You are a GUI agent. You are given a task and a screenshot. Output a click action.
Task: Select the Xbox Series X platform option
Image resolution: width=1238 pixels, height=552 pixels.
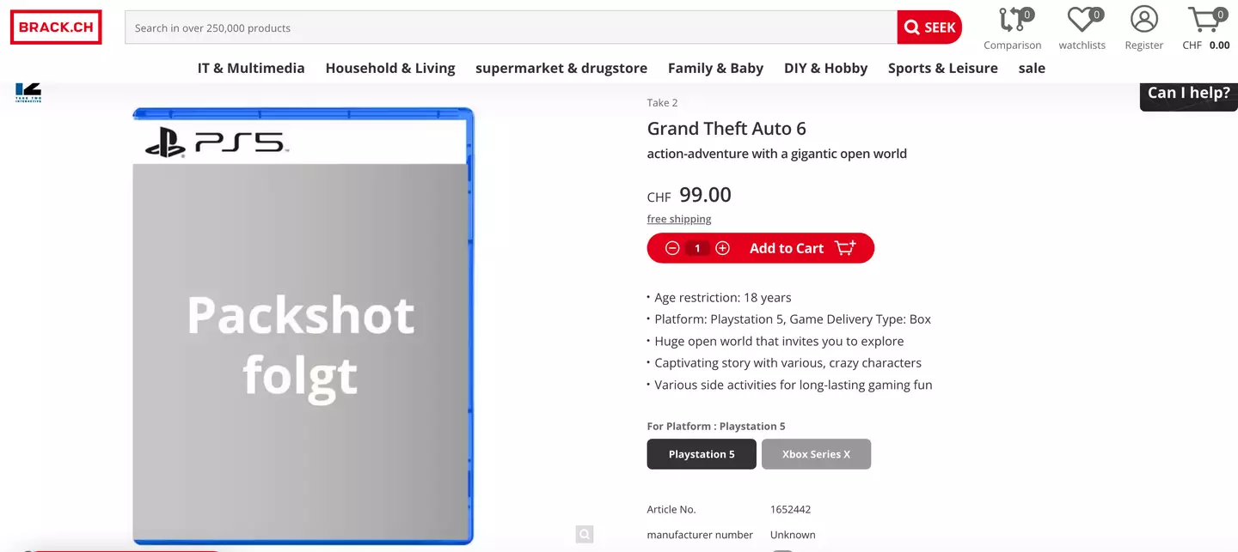[x=816, y=454]
